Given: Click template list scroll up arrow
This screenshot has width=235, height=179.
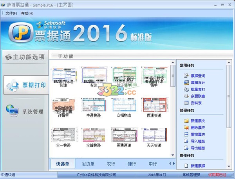Looking at the screenshot, I should coord(173,62).
